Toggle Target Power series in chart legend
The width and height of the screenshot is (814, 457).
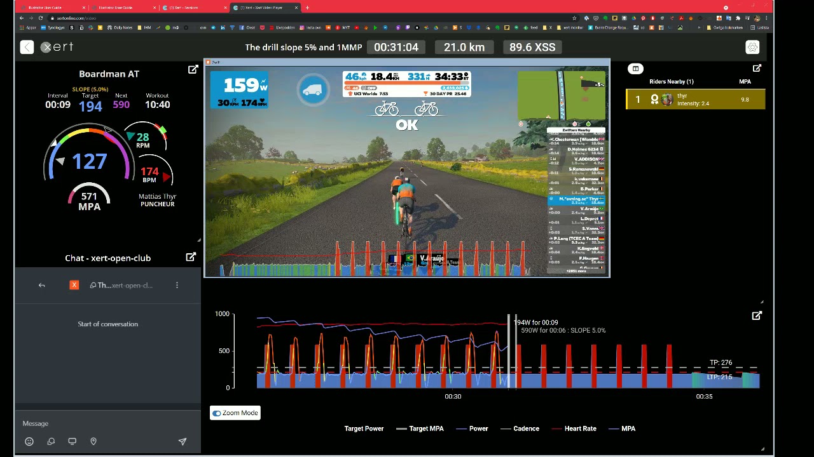(364, 428)
